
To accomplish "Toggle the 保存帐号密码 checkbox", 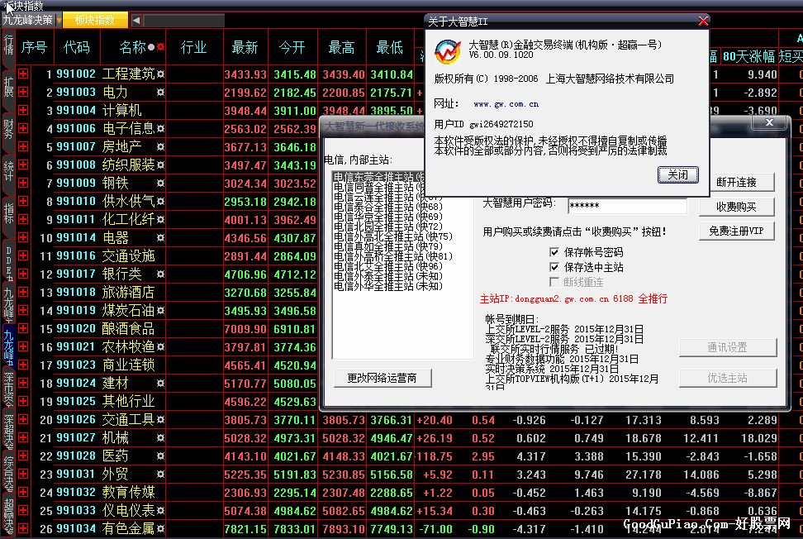I will click(x=554, y=252).
